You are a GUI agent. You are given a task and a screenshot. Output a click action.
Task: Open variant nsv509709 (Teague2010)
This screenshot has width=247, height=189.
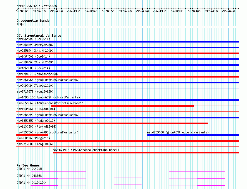[35, 86]
